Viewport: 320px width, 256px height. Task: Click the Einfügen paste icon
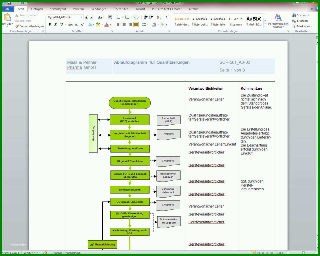point(7,18)
